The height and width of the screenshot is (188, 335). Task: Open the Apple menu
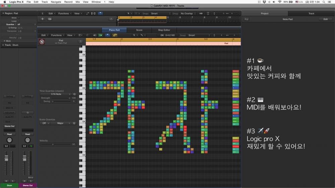(4, 2)
